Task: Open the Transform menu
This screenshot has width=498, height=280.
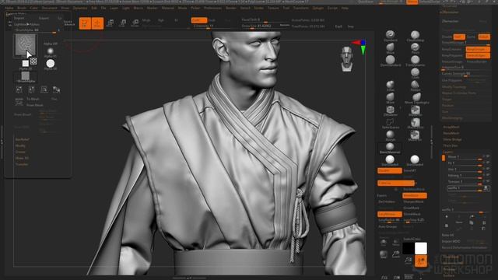Action: (301, 8)
